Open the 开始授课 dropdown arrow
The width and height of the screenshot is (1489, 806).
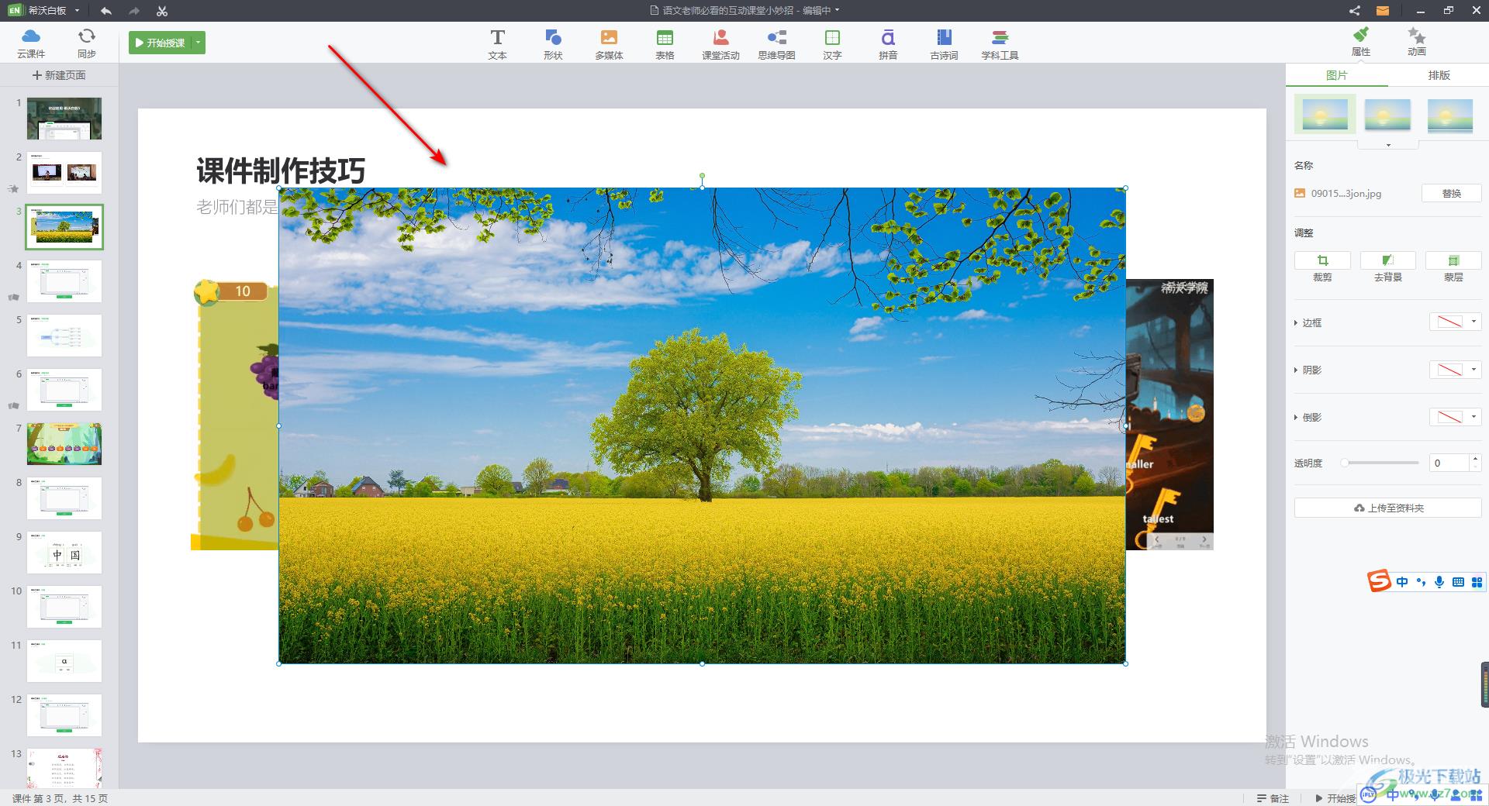[199, 43]
